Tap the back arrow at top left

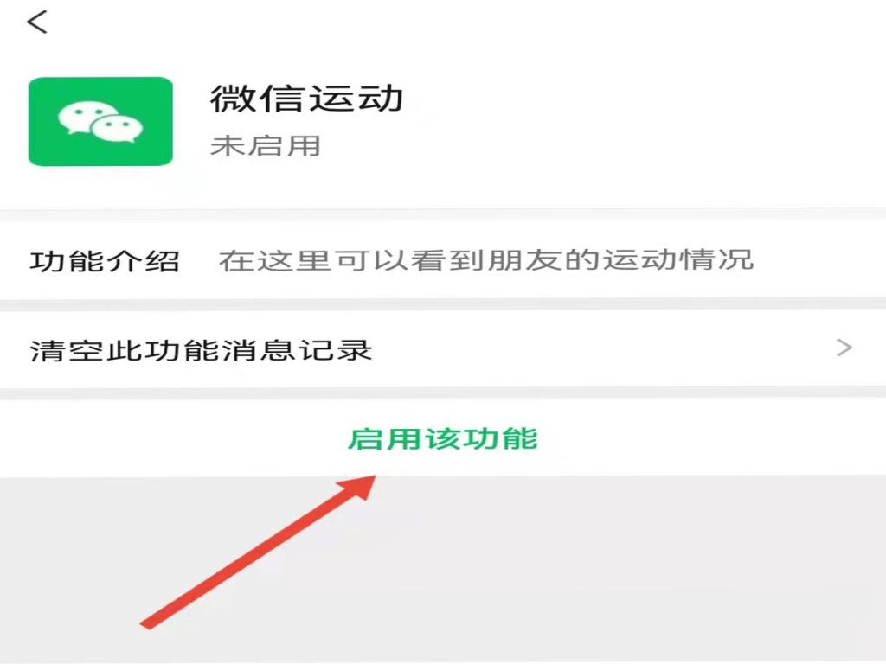[36, 22]
